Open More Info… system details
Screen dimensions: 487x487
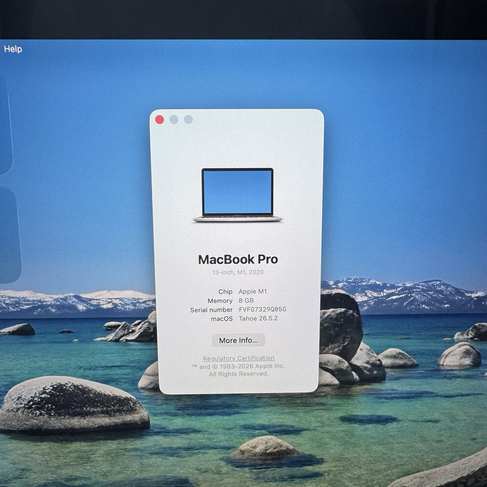pyautogui.click(x=238, y=340)
